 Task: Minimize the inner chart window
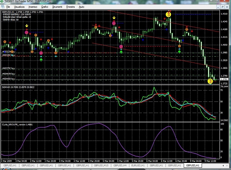pos(218,7)
